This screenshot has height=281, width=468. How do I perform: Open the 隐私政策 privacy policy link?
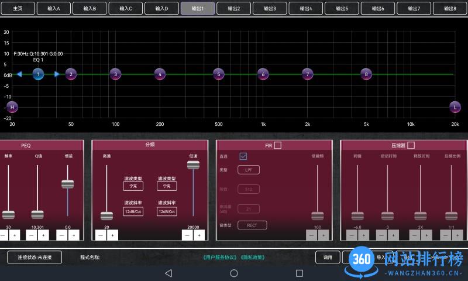[x=253, y=257]
